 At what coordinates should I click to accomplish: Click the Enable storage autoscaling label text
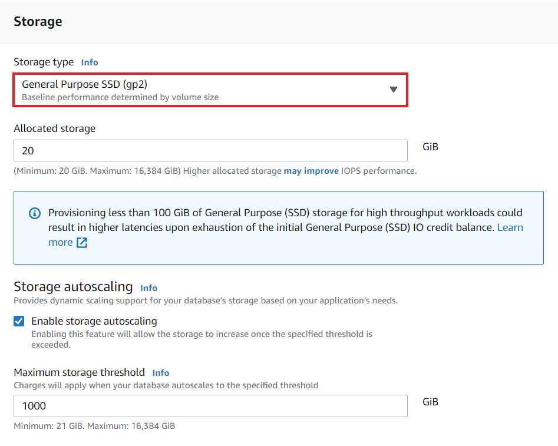(94, 321)
